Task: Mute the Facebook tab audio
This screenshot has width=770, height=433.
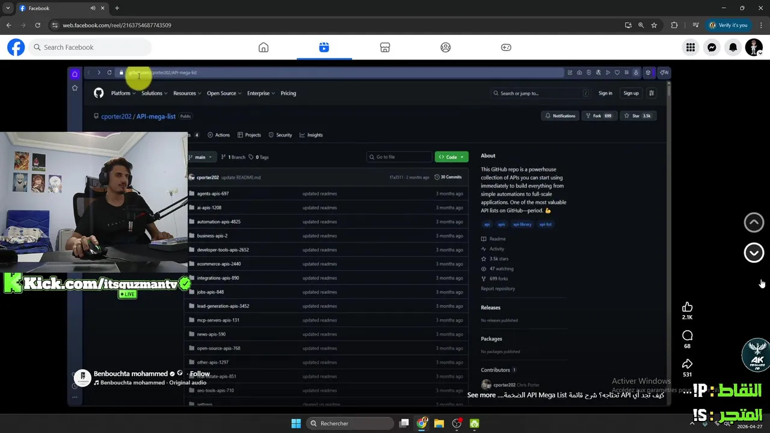Action: [x=93, y=8]
